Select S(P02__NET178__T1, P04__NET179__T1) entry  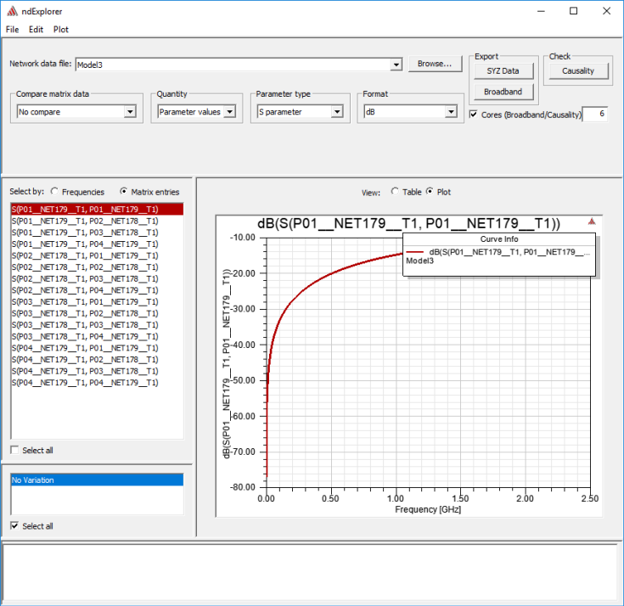(97, 290)
